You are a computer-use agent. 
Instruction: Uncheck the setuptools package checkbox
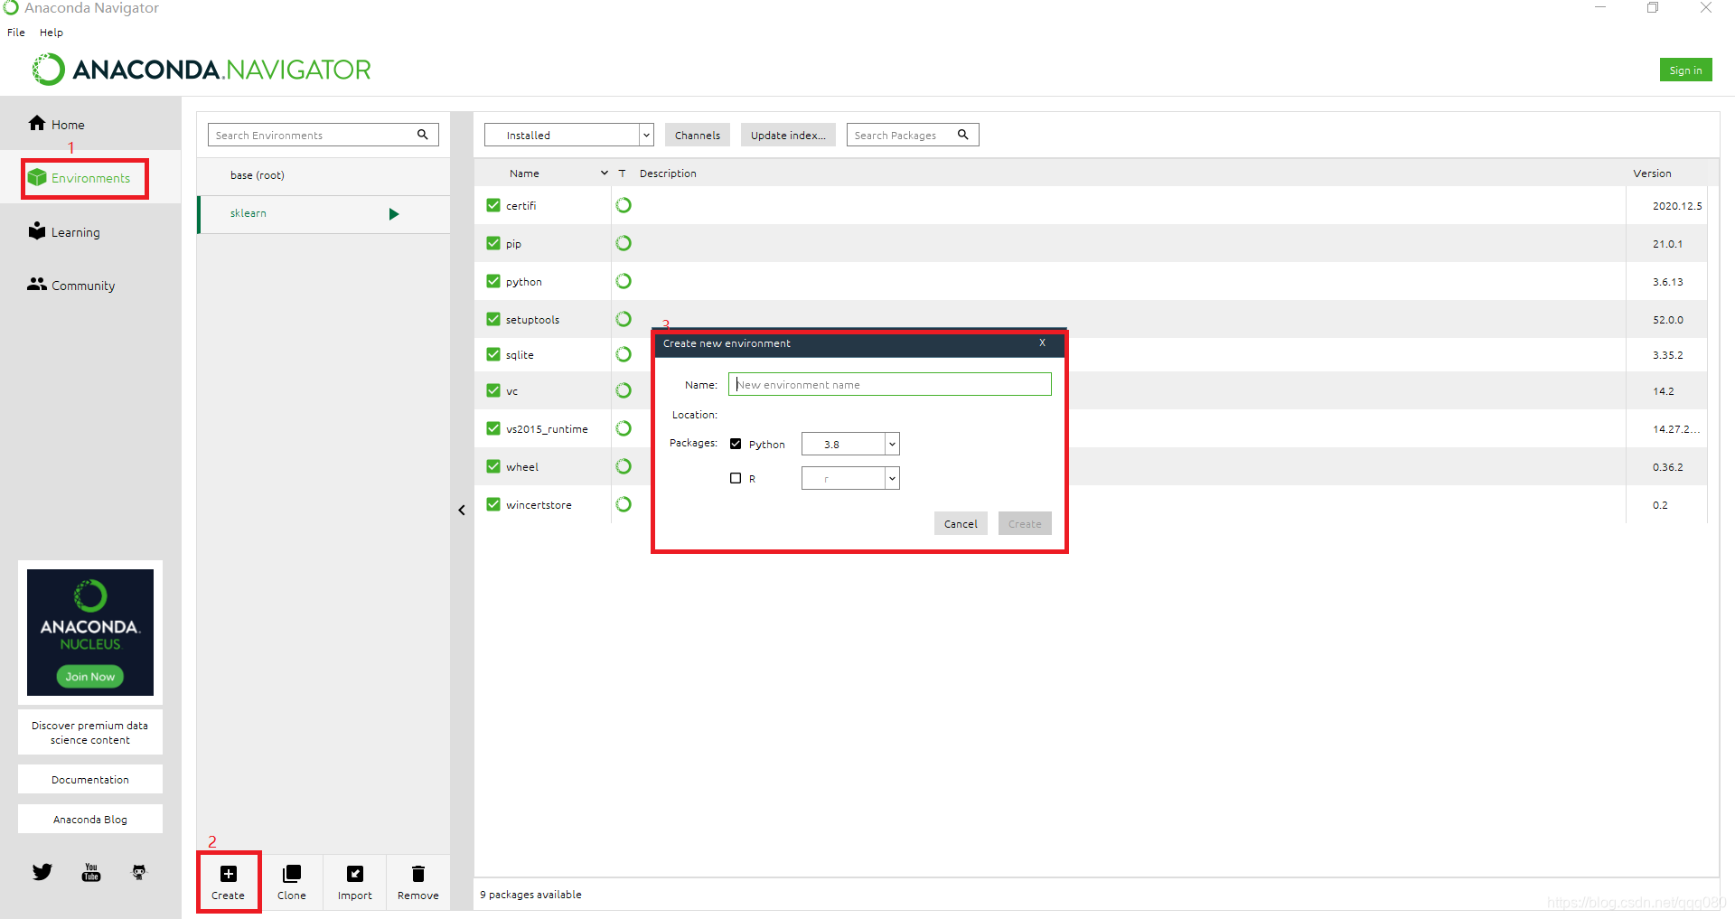(x=493, y=319)
